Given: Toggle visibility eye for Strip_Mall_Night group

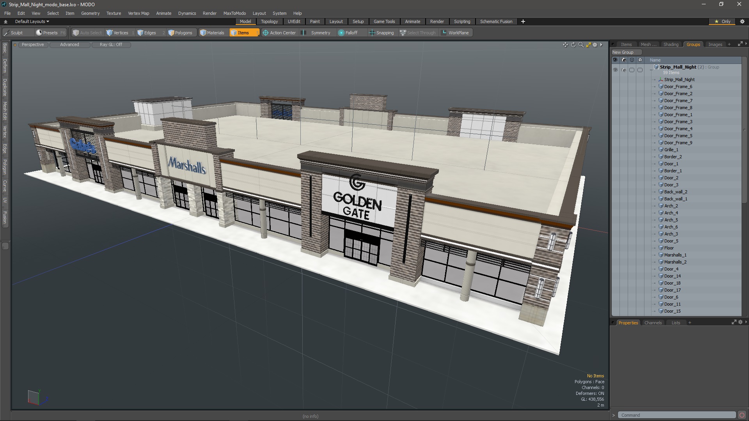Looking at the screenshot, I should click(615, 70).
